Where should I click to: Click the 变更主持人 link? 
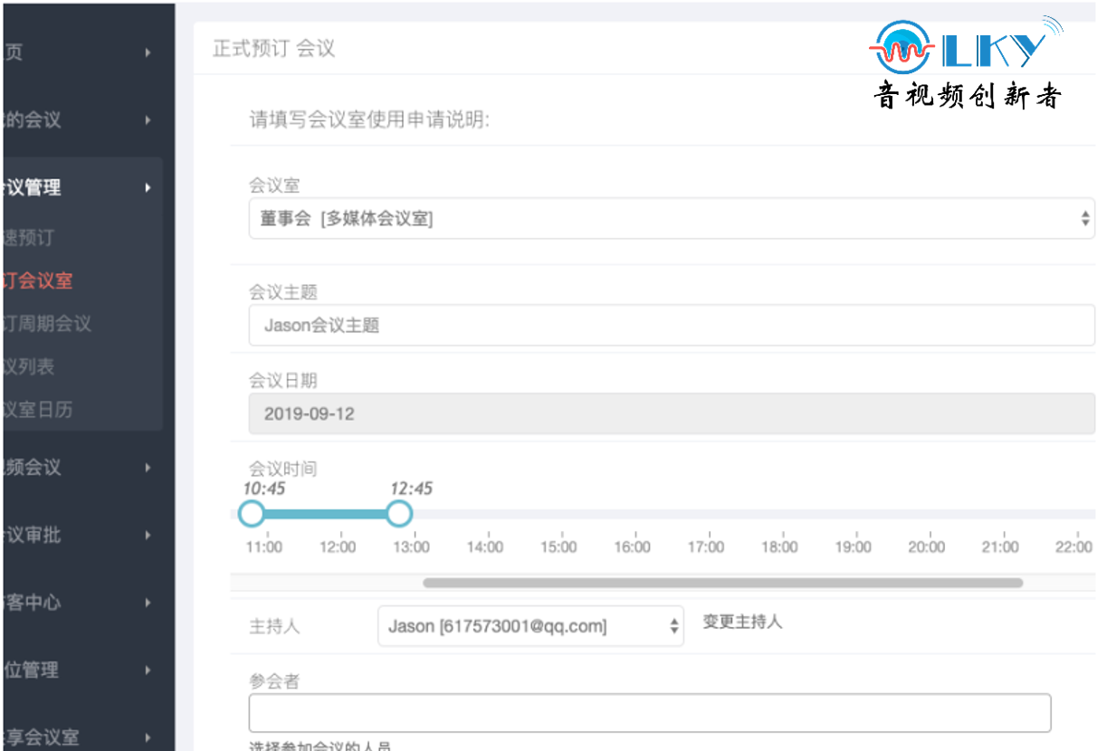coord(742,623)
